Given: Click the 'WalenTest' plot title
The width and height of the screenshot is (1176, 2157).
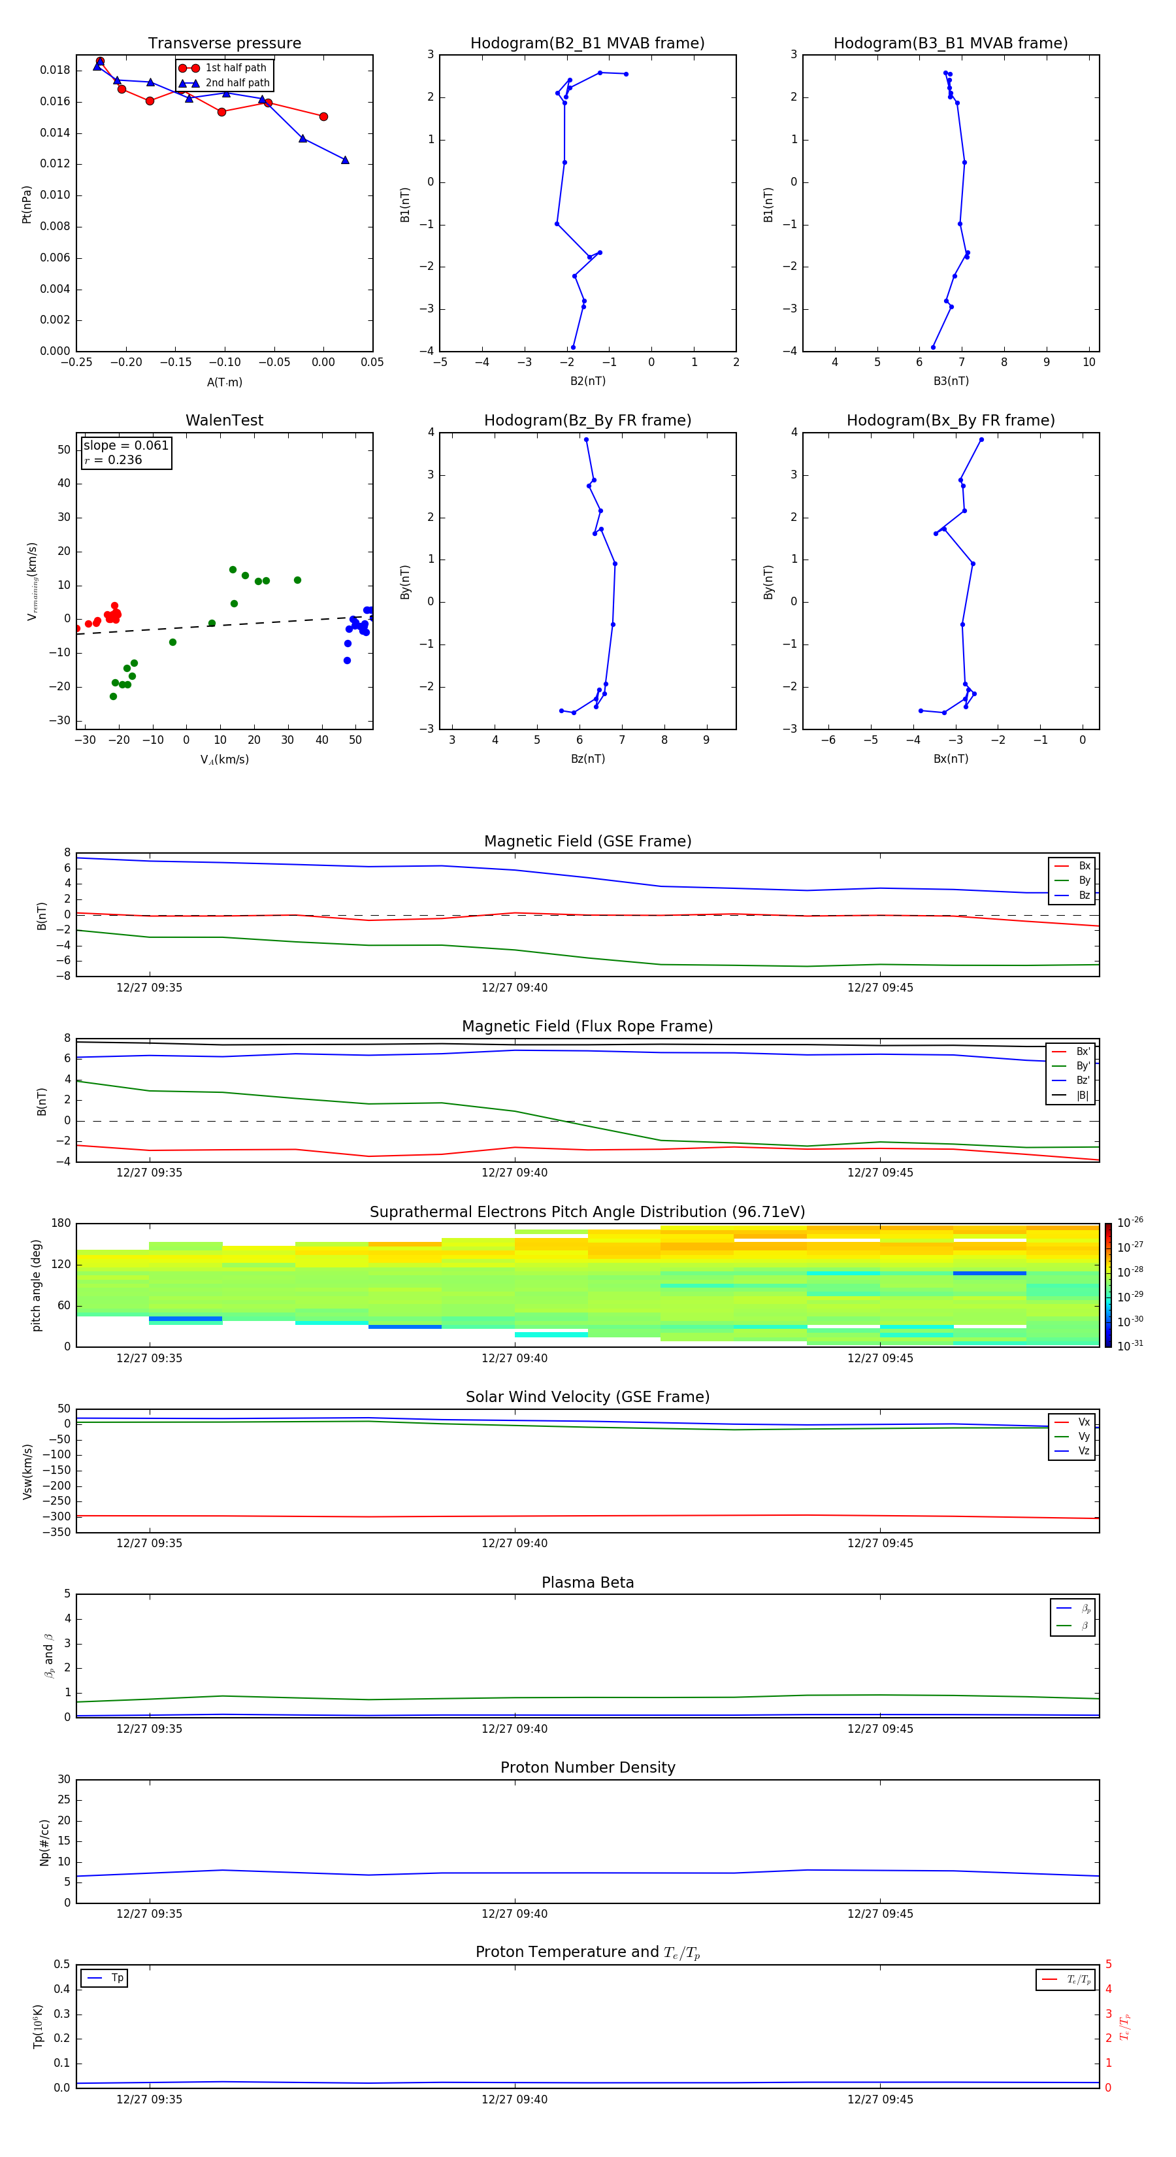Looking at the screenshot, I should coord(224,420).
